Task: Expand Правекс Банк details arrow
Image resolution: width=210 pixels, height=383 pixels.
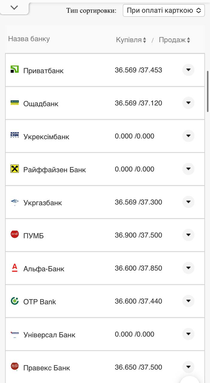Action: coord(188,367)
